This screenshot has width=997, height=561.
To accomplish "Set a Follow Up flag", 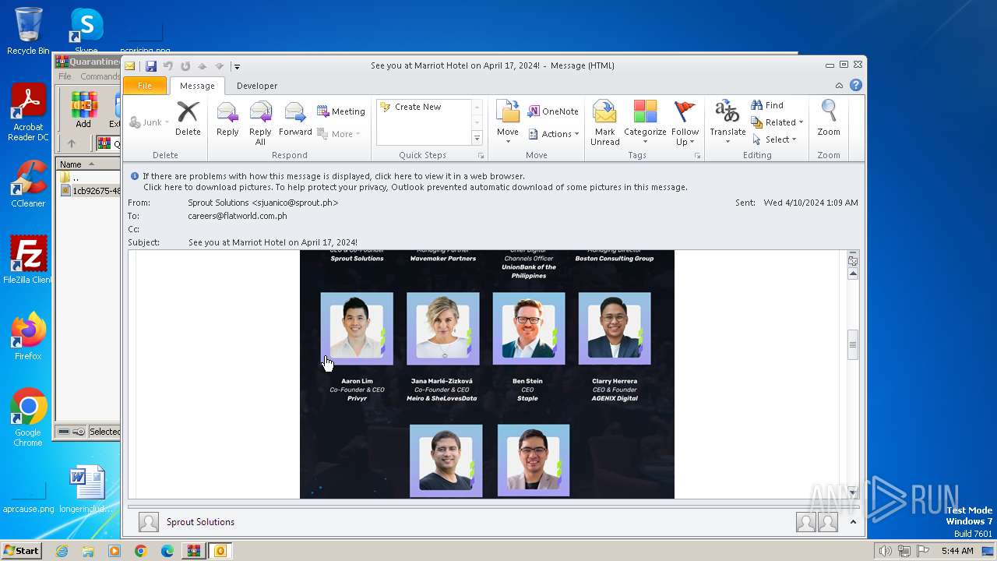I will 685,123.
